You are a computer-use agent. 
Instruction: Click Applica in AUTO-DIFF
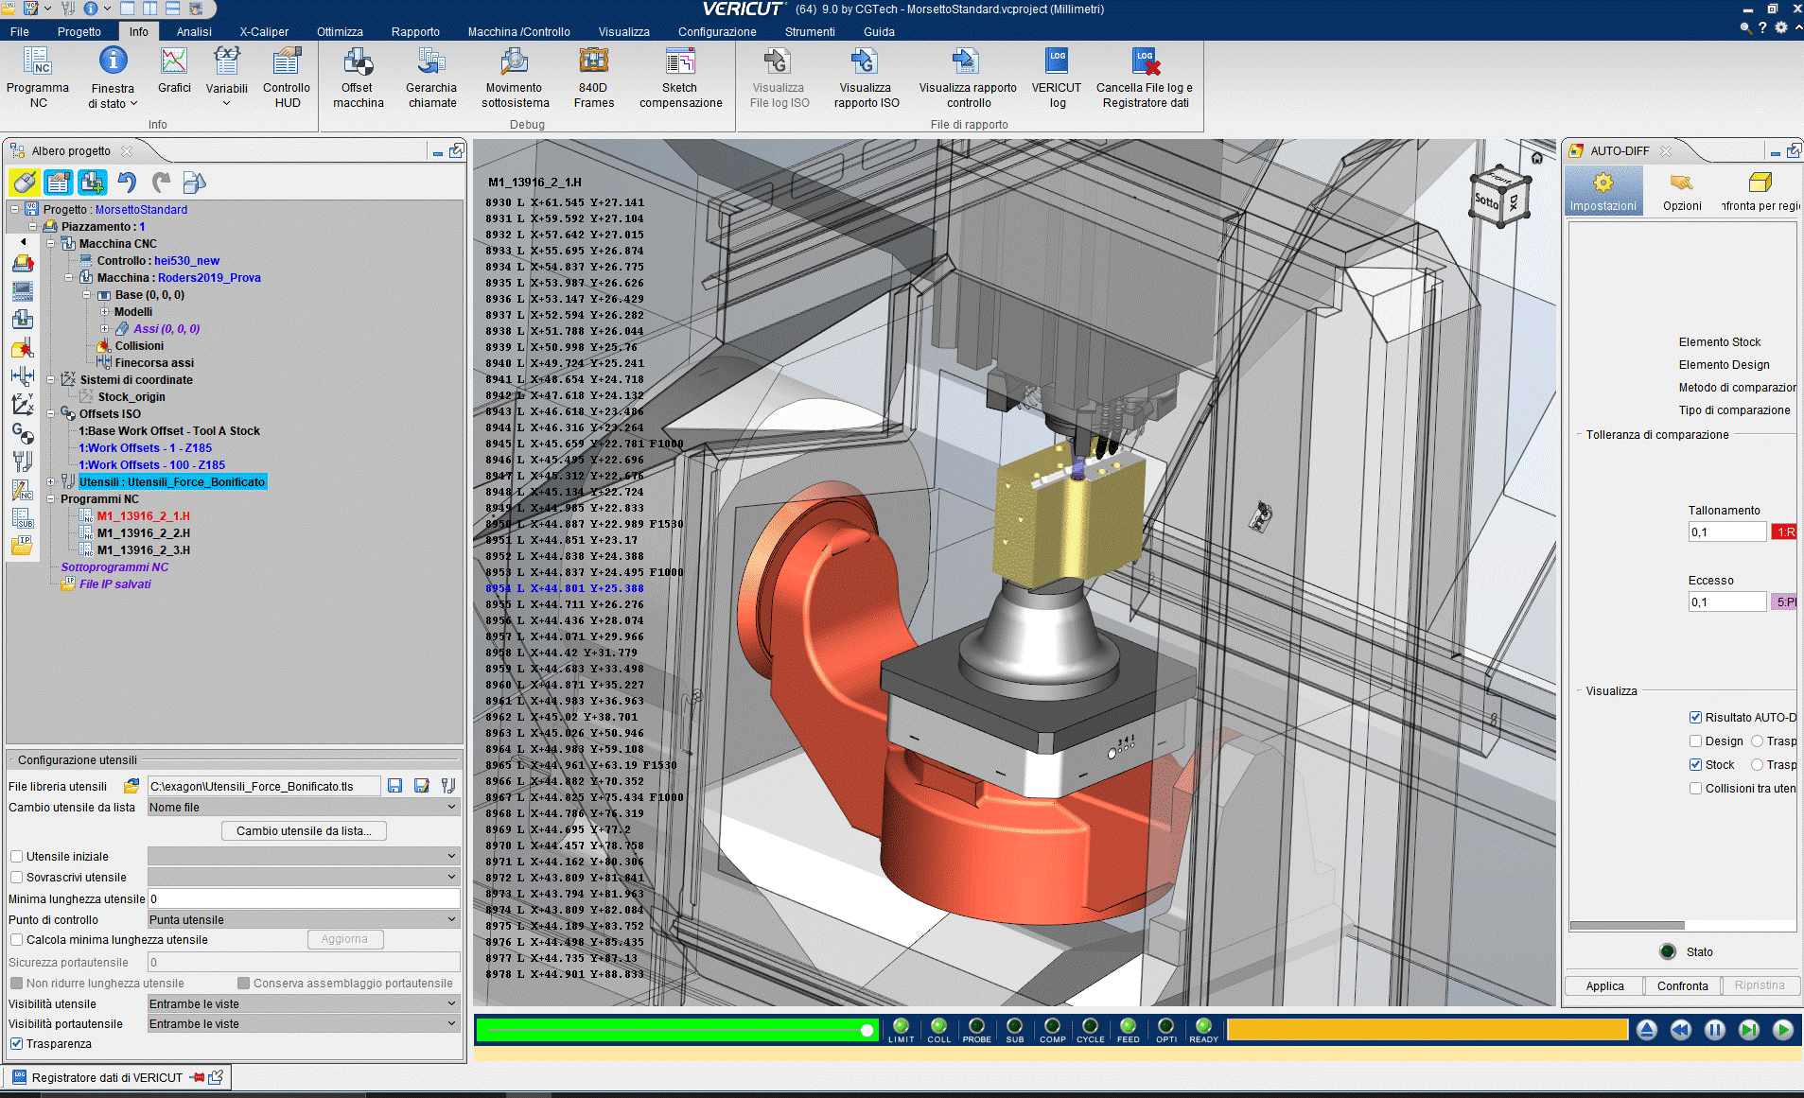pyautogui.click(x=1604, y=985)
